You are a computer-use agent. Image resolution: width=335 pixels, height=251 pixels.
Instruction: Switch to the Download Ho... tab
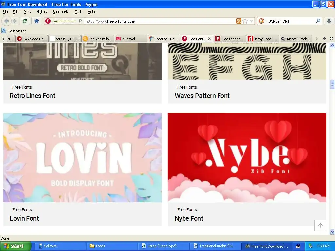point(32,39)
